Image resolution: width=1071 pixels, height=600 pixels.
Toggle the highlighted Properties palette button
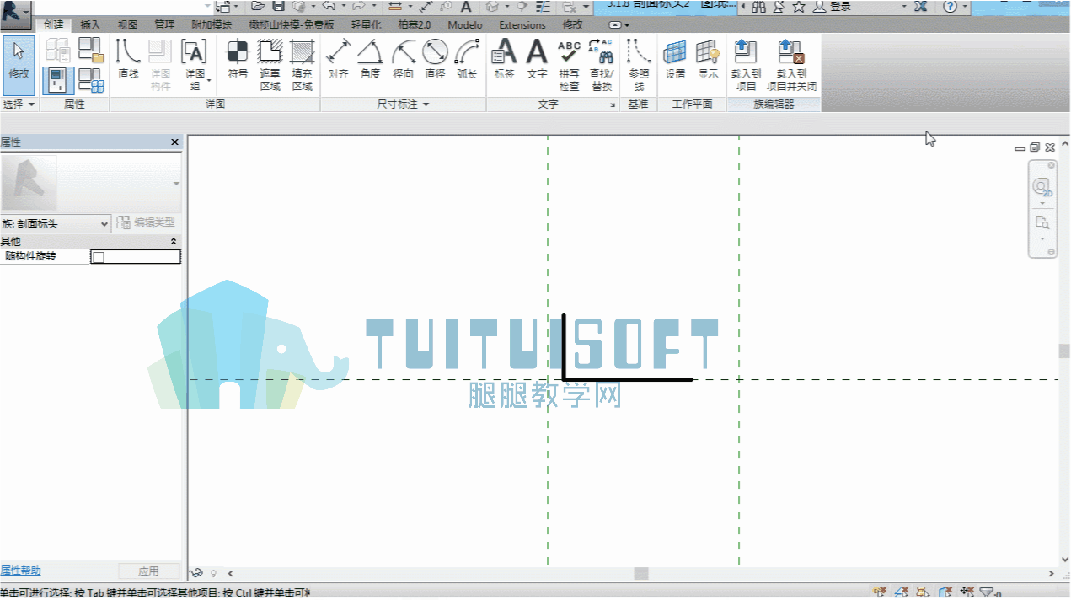coord(58,80)
